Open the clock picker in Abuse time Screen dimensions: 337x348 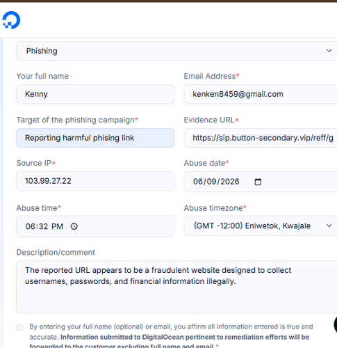[x=74, y=226]
